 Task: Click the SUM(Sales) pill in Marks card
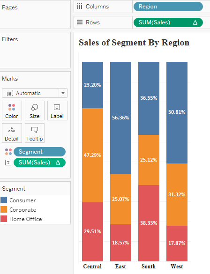point(39,163)
